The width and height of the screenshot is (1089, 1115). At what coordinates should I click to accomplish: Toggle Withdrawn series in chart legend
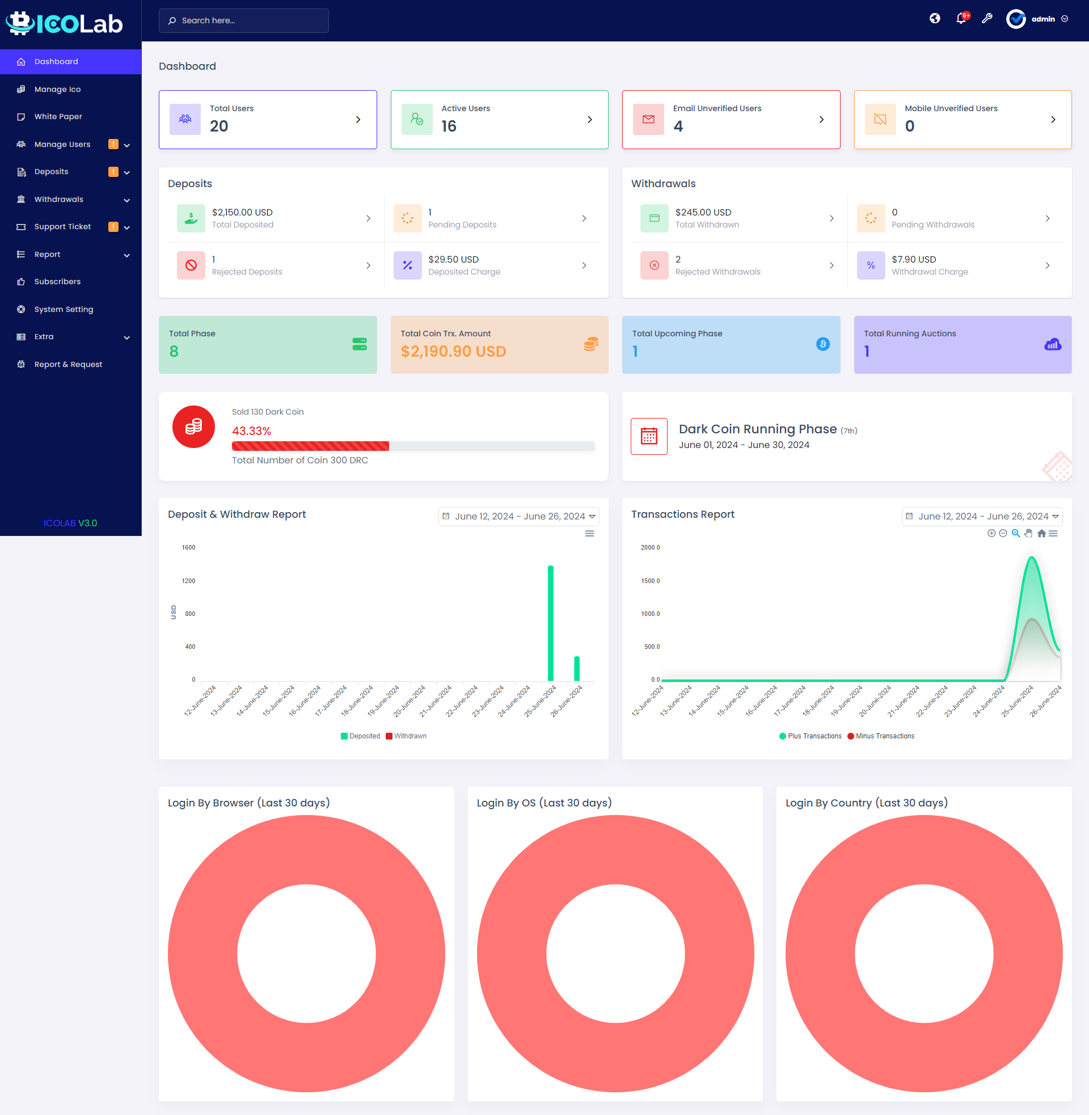coord(406,736)
